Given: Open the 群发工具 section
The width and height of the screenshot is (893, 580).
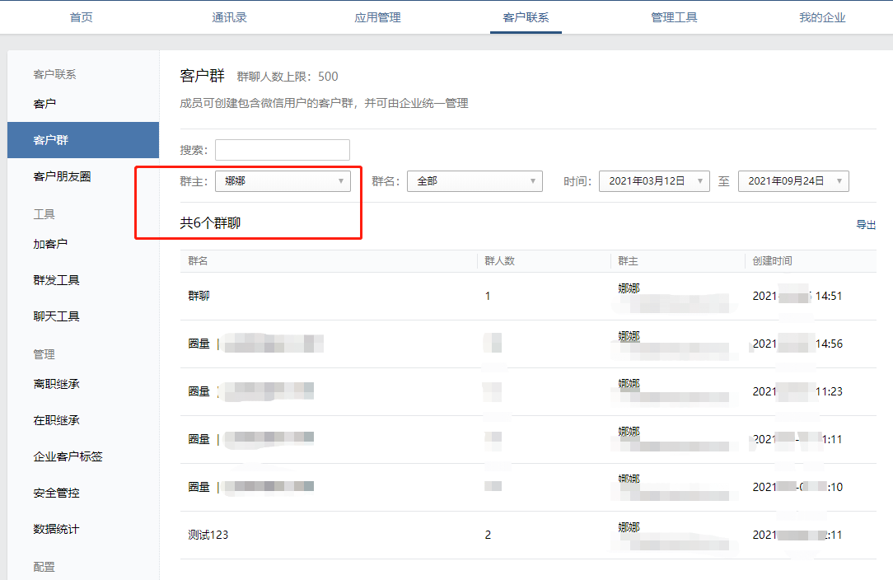Looking at the screenshot, I should [x=56, y=279].
